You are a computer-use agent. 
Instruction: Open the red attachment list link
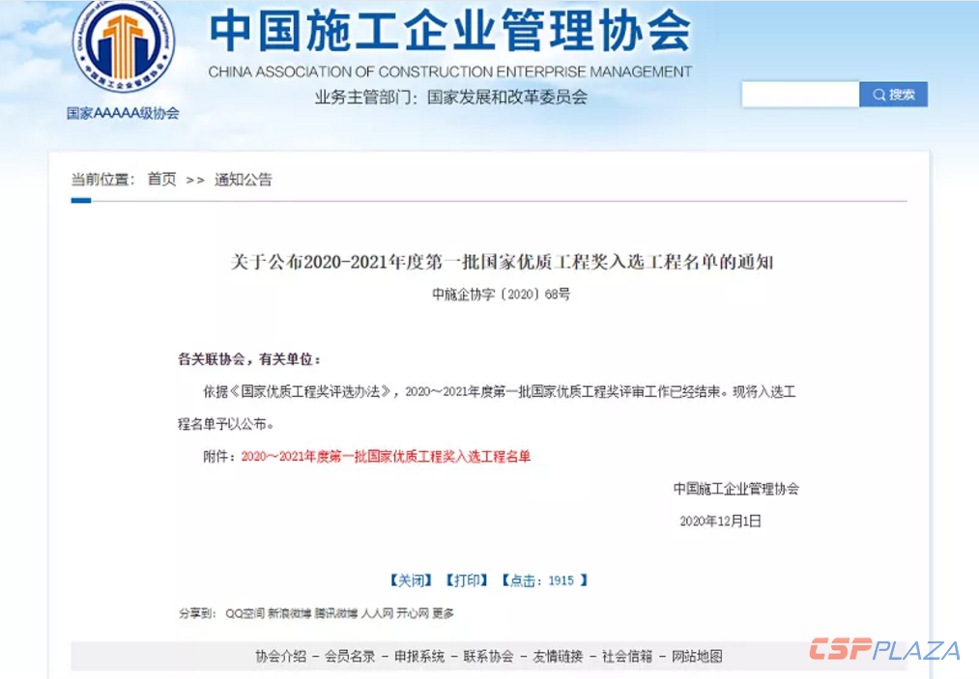[x=386, y=456]
